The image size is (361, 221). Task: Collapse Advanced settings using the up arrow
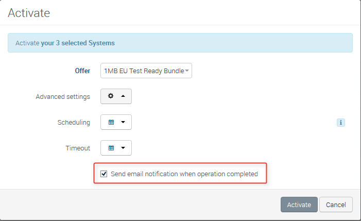pos(123,96)
